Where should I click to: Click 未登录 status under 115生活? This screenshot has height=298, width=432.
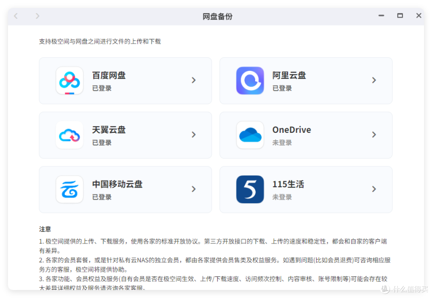[x=282, y=197]
